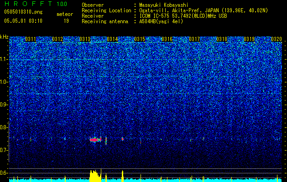This screenshot has height=182, width=287.
Task: Click the 0.7 kHz axis label
Action: point(4,150)
